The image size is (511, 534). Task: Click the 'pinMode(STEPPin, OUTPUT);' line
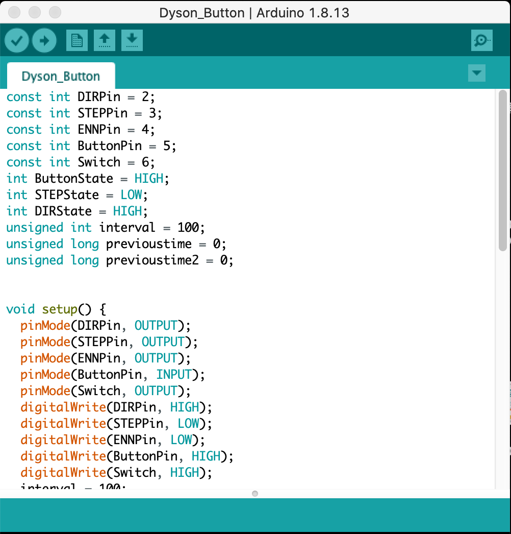(x=109, y=342)
